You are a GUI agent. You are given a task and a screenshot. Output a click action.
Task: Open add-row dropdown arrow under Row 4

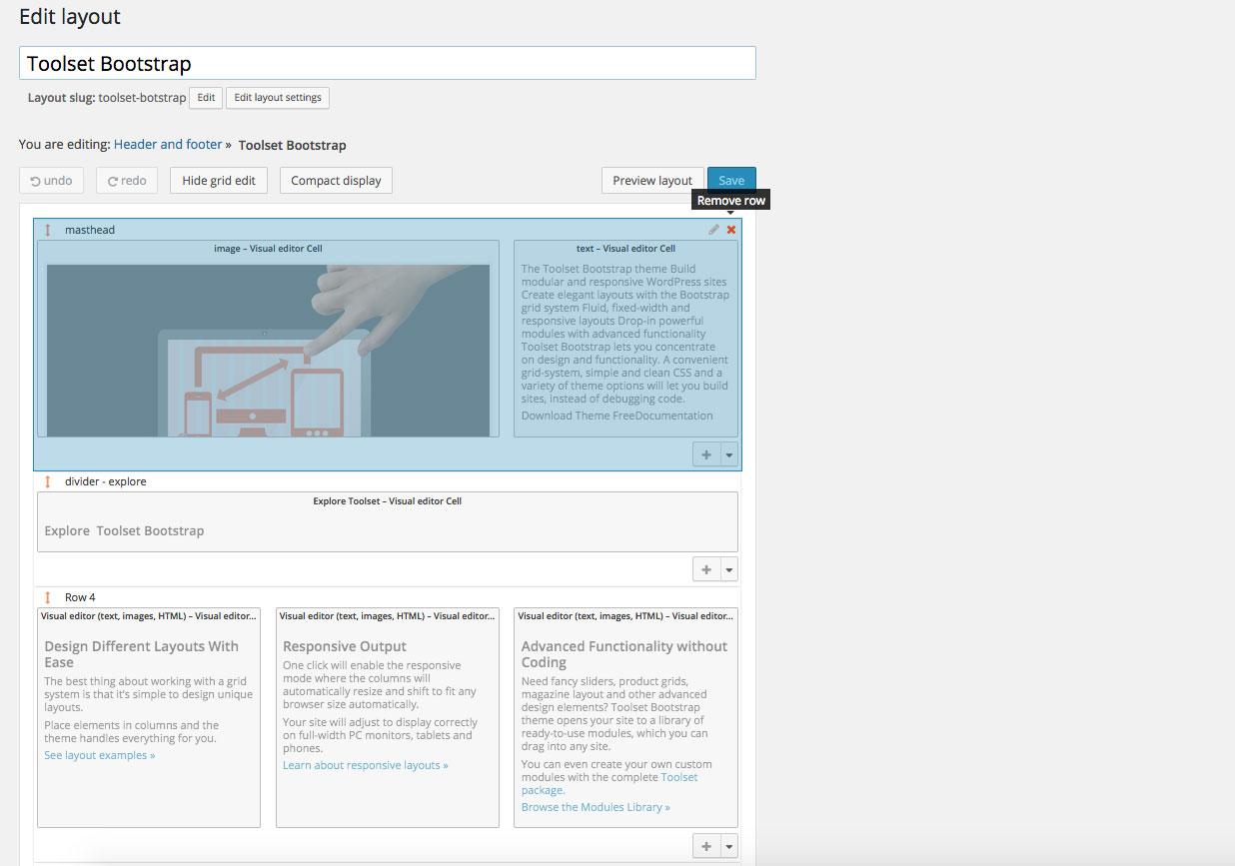click(x=729, y=846)
